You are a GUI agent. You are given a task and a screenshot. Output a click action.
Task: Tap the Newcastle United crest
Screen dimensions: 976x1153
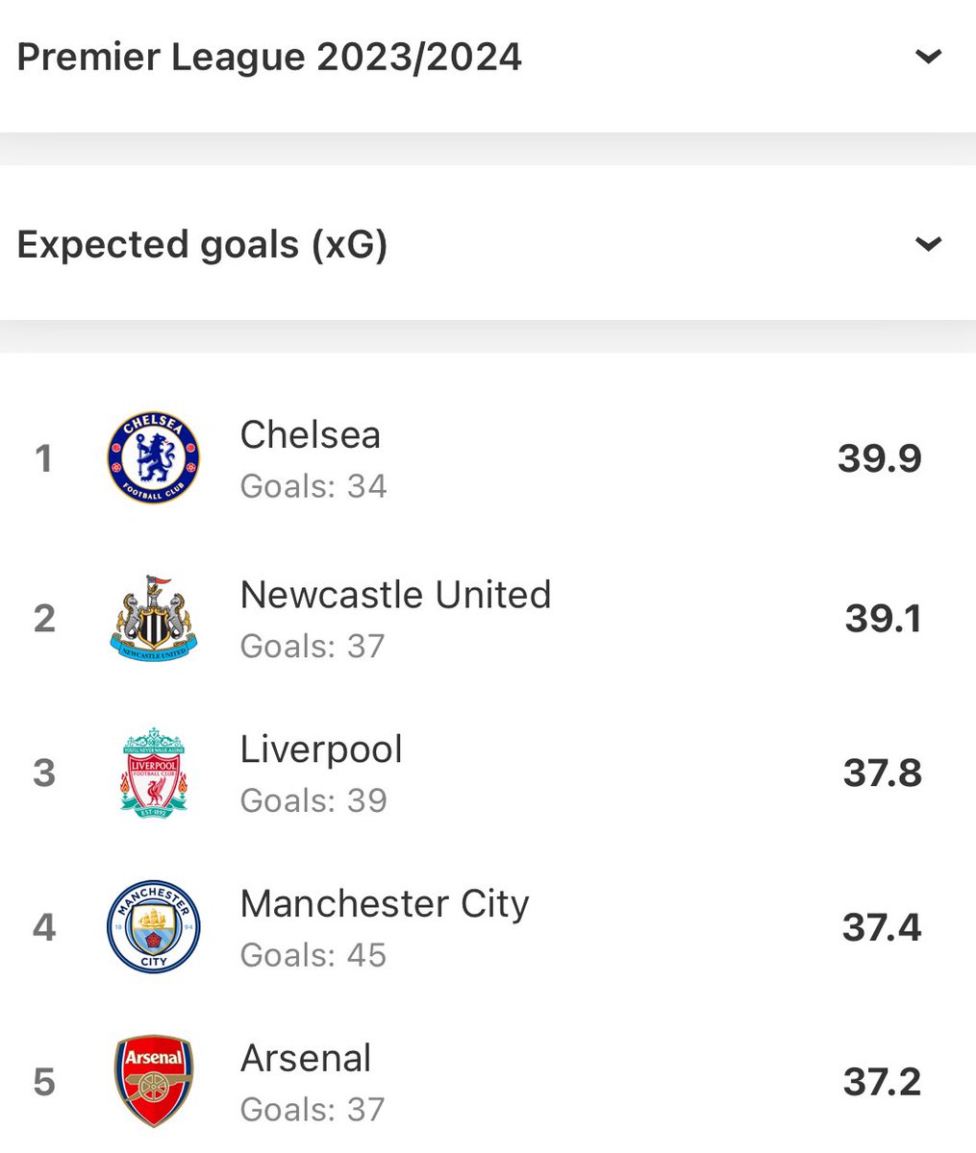pyautogui.click(x=154, y=618)
